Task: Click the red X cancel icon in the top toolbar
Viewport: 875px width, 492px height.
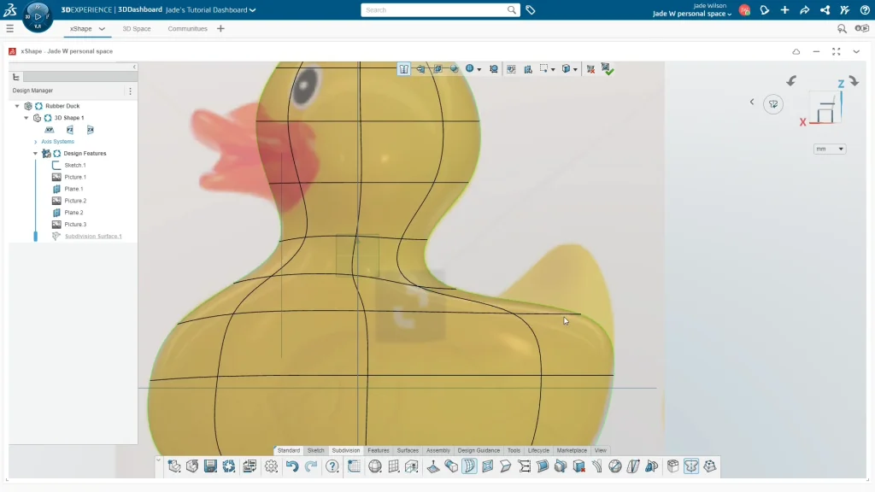Action: pos(590,69)
